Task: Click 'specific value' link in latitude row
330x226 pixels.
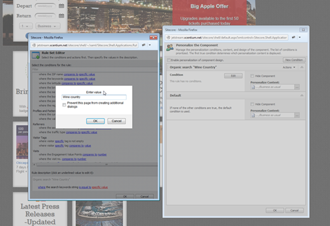Action: 85,83
